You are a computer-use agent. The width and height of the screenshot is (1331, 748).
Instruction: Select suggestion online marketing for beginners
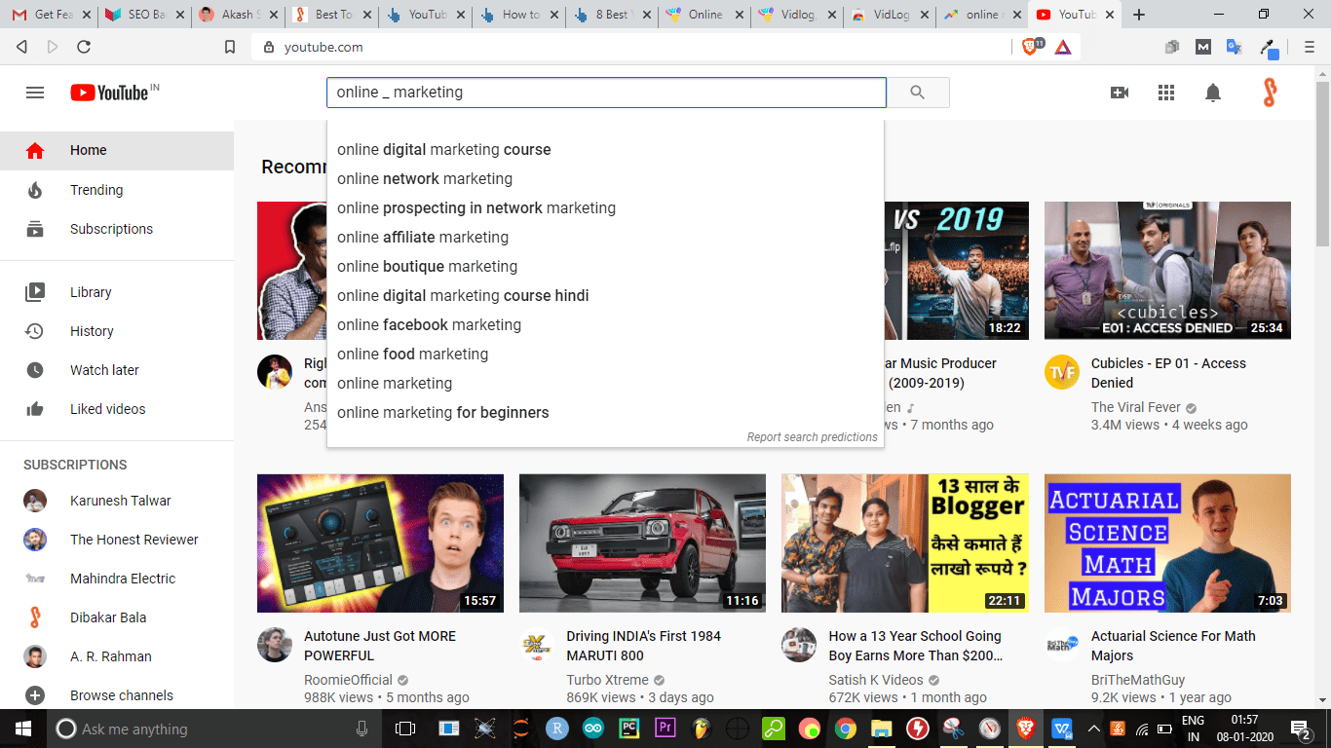point(605,413)
